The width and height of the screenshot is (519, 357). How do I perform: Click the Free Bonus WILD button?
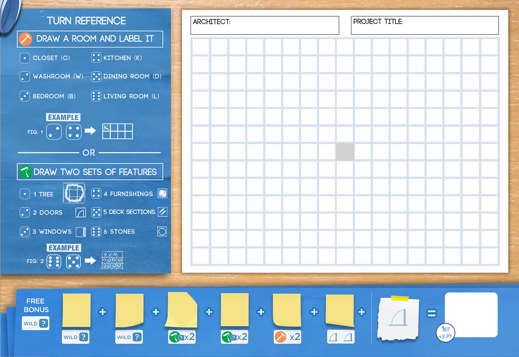[x=36, y=323]
